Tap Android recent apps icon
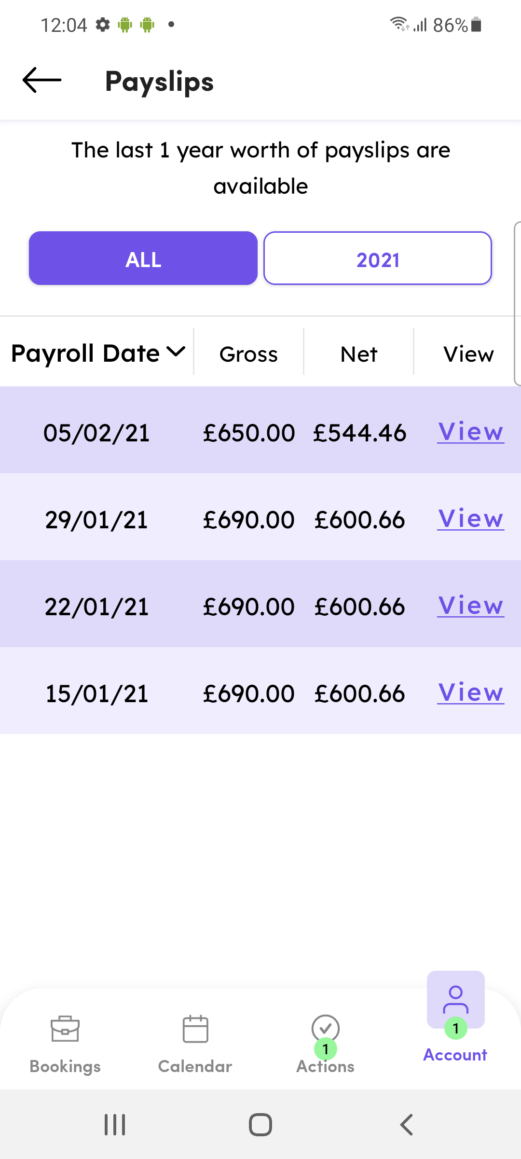The height and width of the screenshot is (1159, 521). 115,1125
